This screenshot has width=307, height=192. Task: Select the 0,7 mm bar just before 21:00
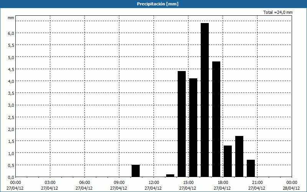pos(251,168)
